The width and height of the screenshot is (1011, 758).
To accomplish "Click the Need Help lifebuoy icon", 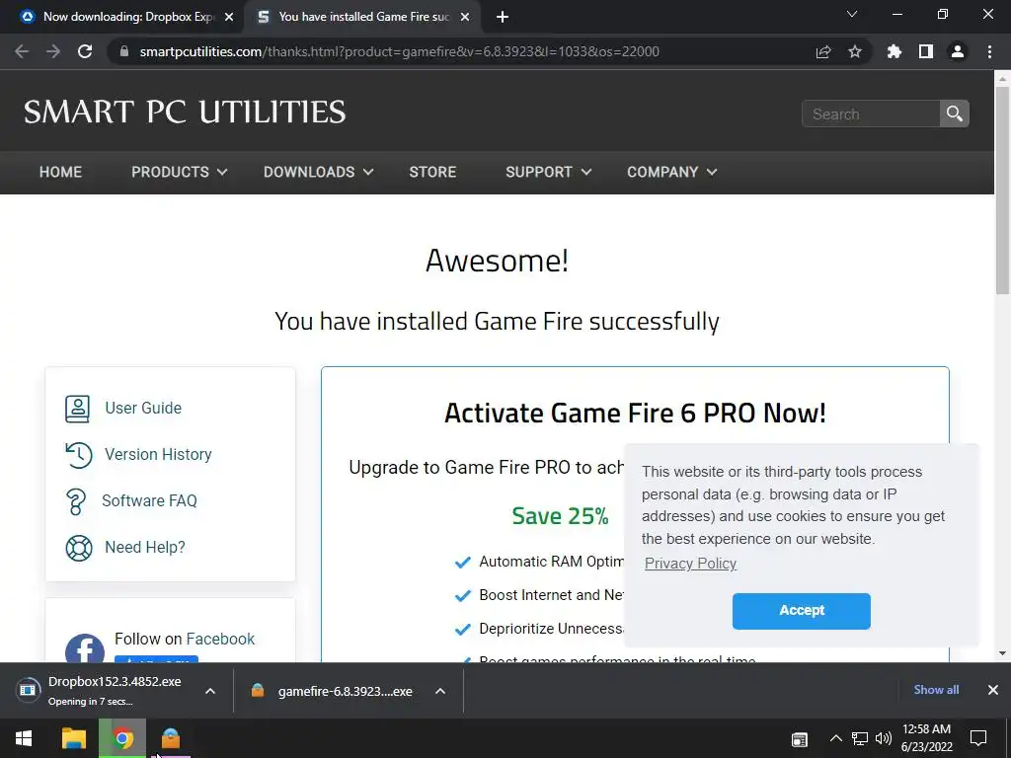I will pyautogui.click(x=79, y=548).
